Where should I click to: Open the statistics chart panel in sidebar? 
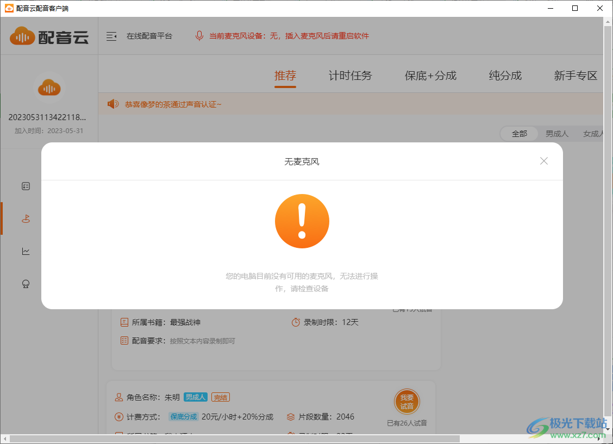click(26, 251)
